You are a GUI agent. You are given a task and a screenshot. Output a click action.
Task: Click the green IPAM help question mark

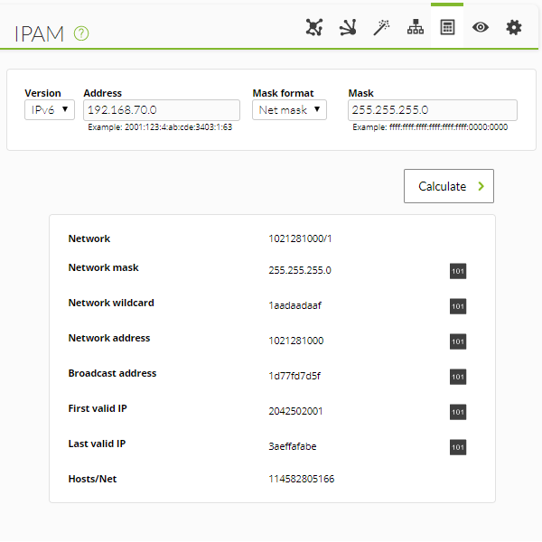coord(81,33)
